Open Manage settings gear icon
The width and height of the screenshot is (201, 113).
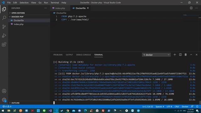tap(4, 100)
